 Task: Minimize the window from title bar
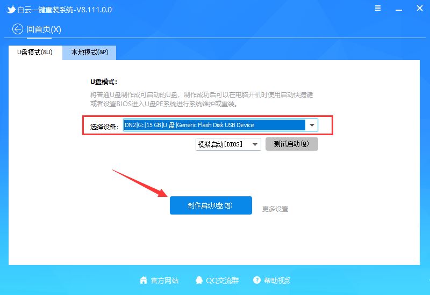399,10
